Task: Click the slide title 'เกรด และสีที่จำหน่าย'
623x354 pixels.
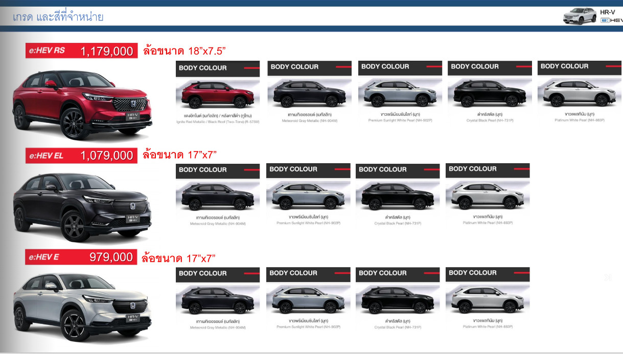Action: tap(58, 17)
